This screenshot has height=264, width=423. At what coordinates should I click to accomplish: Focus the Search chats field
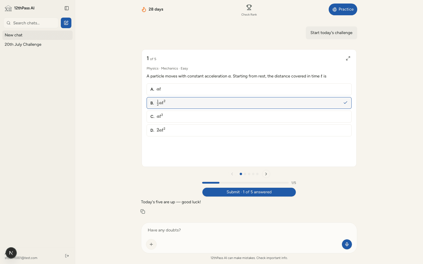click(31, 23)
